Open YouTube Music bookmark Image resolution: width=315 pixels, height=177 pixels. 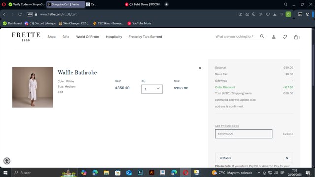(x=139, y=23)
